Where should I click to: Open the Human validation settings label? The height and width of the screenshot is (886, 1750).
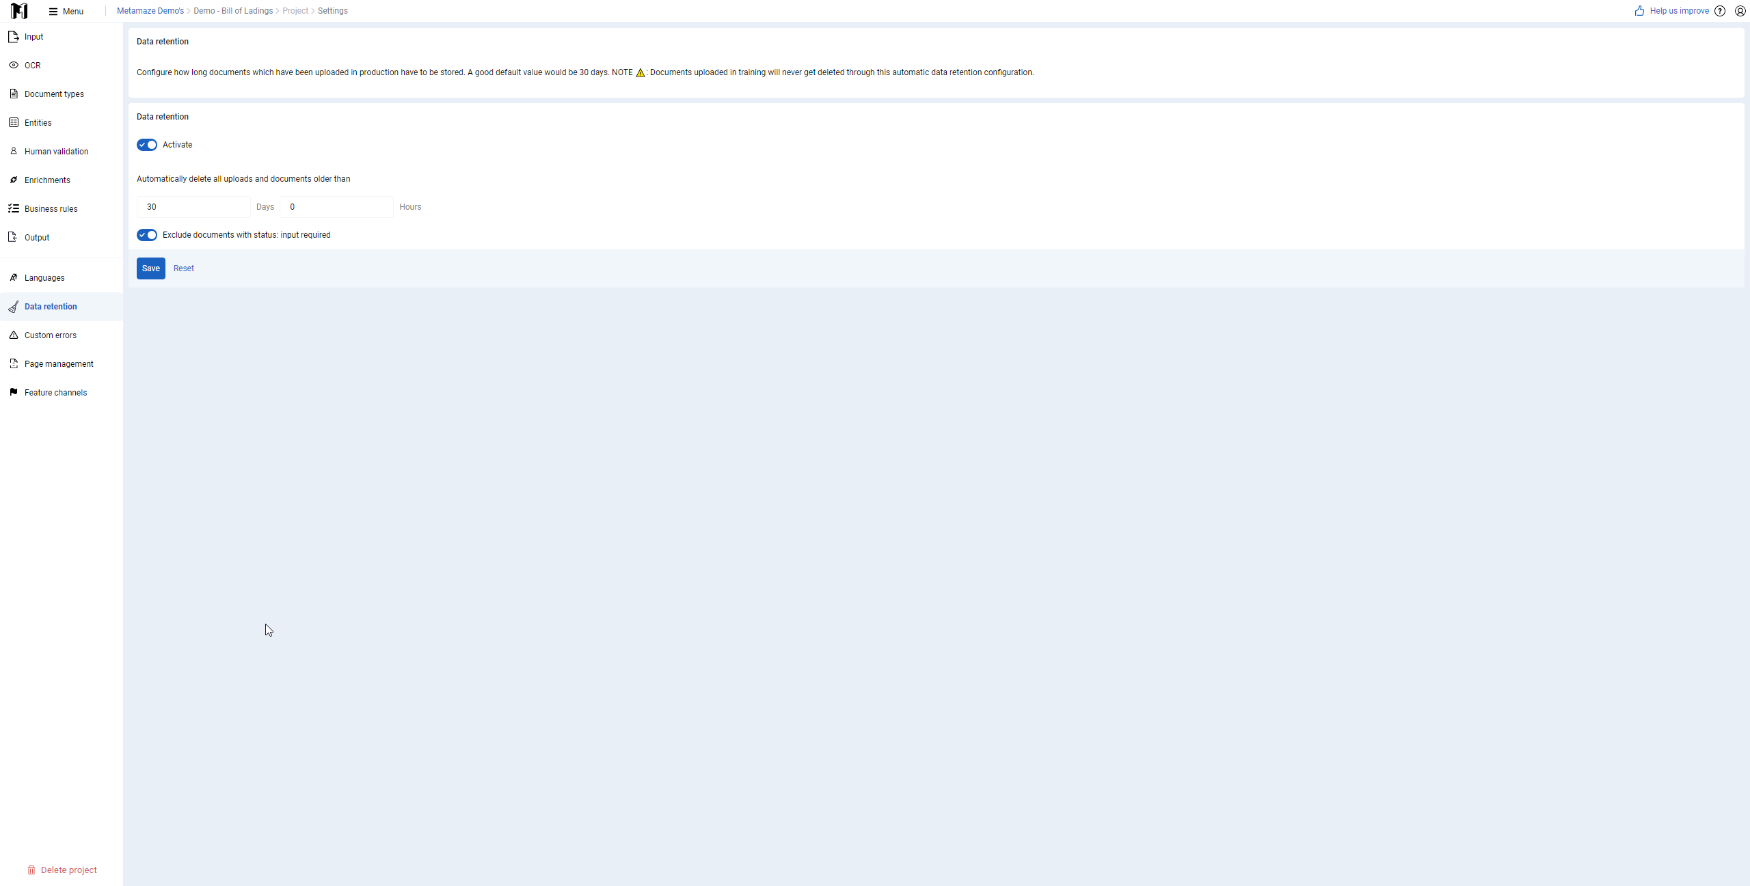57,152
